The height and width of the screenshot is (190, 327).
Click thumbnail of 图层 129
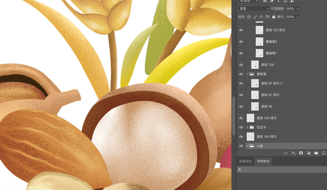click(x=255, y=65)
